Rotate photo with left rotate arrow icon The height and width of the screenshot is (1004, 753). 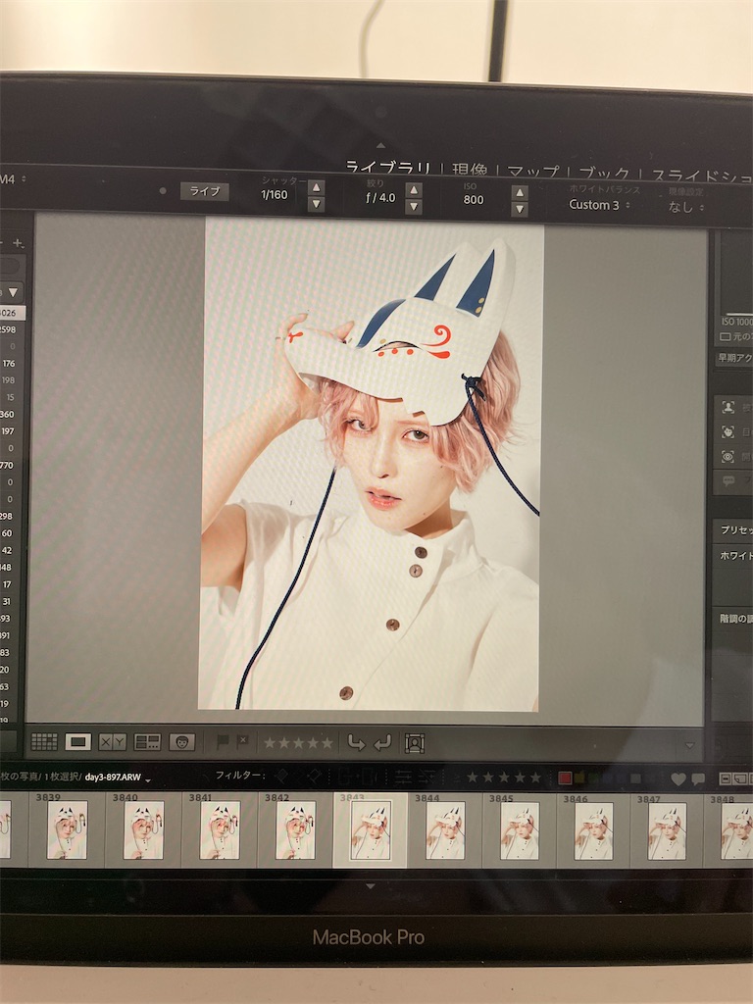(356, 743)
